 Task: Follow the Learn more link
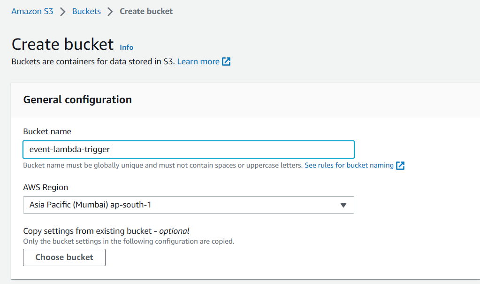[x=198, y=61]
